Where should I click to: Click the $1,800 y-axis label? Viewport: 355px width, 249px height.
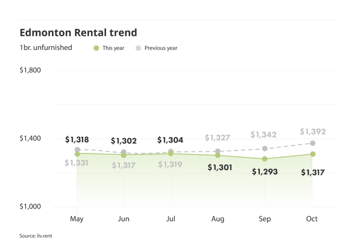pyautogui.click(x=30, y=70)
